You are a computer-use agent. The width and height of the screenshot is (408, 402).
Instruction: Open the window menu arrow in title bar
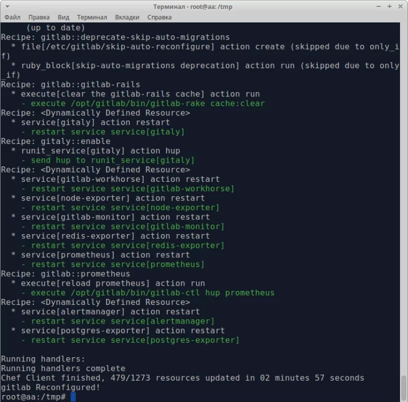7,6
